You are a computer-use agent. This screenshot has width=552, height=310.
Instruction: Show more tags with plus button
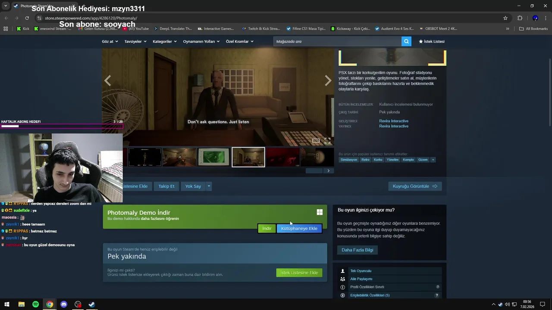(x=433, y=160)
